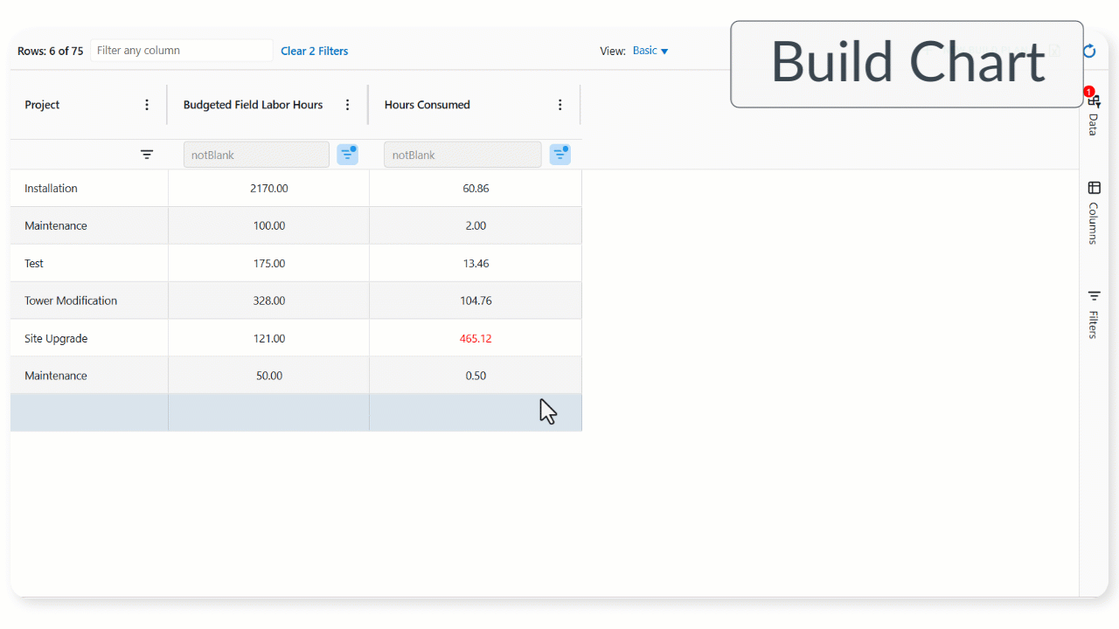Select the 2170.00 budgeted hours cell
1119x629 pixels.
coord(268,188)
